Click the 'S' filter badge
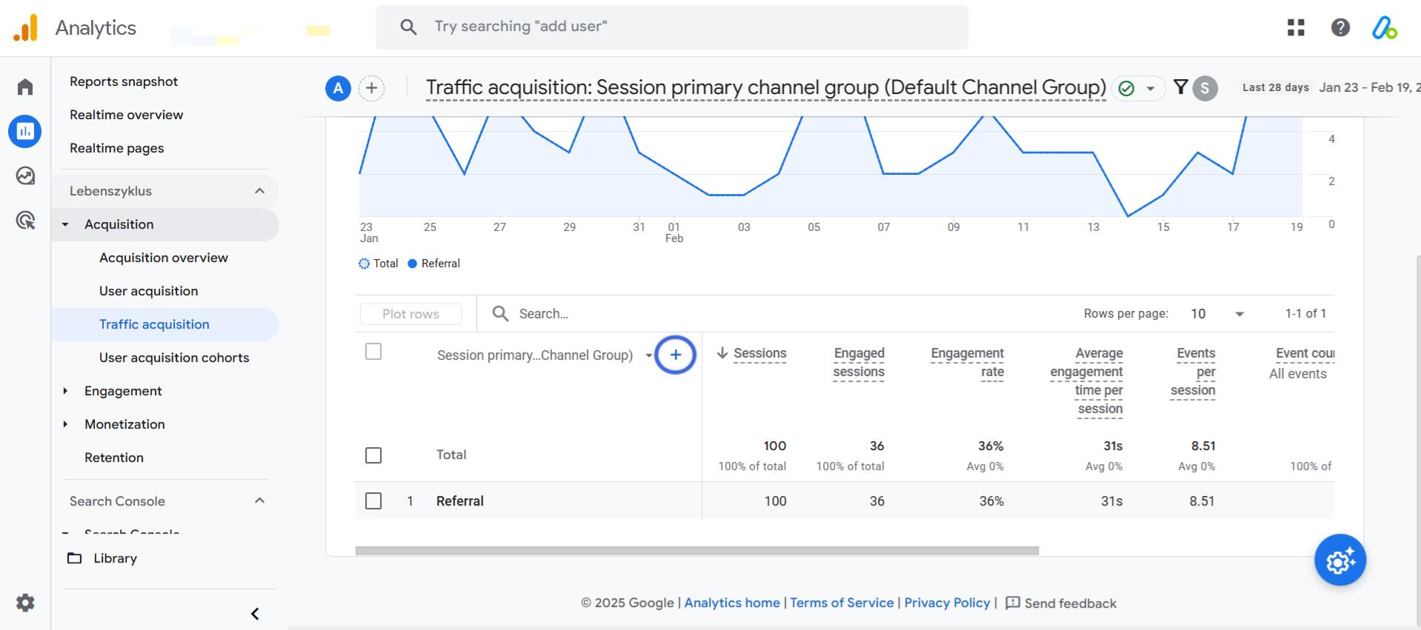This screenshot has height=630, width=1421. [x=1205, y=89]
